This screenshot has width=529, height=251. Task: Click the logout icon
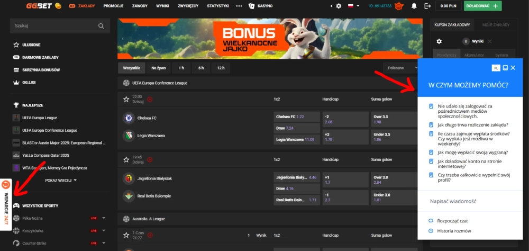tap(427, 6)
